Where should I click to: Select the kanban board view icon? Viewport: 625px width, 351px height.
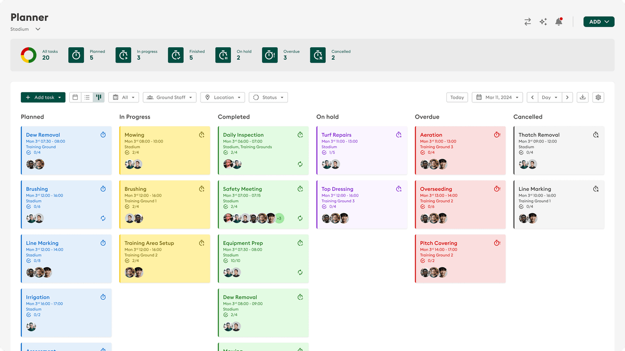click(x=98, y=97)
